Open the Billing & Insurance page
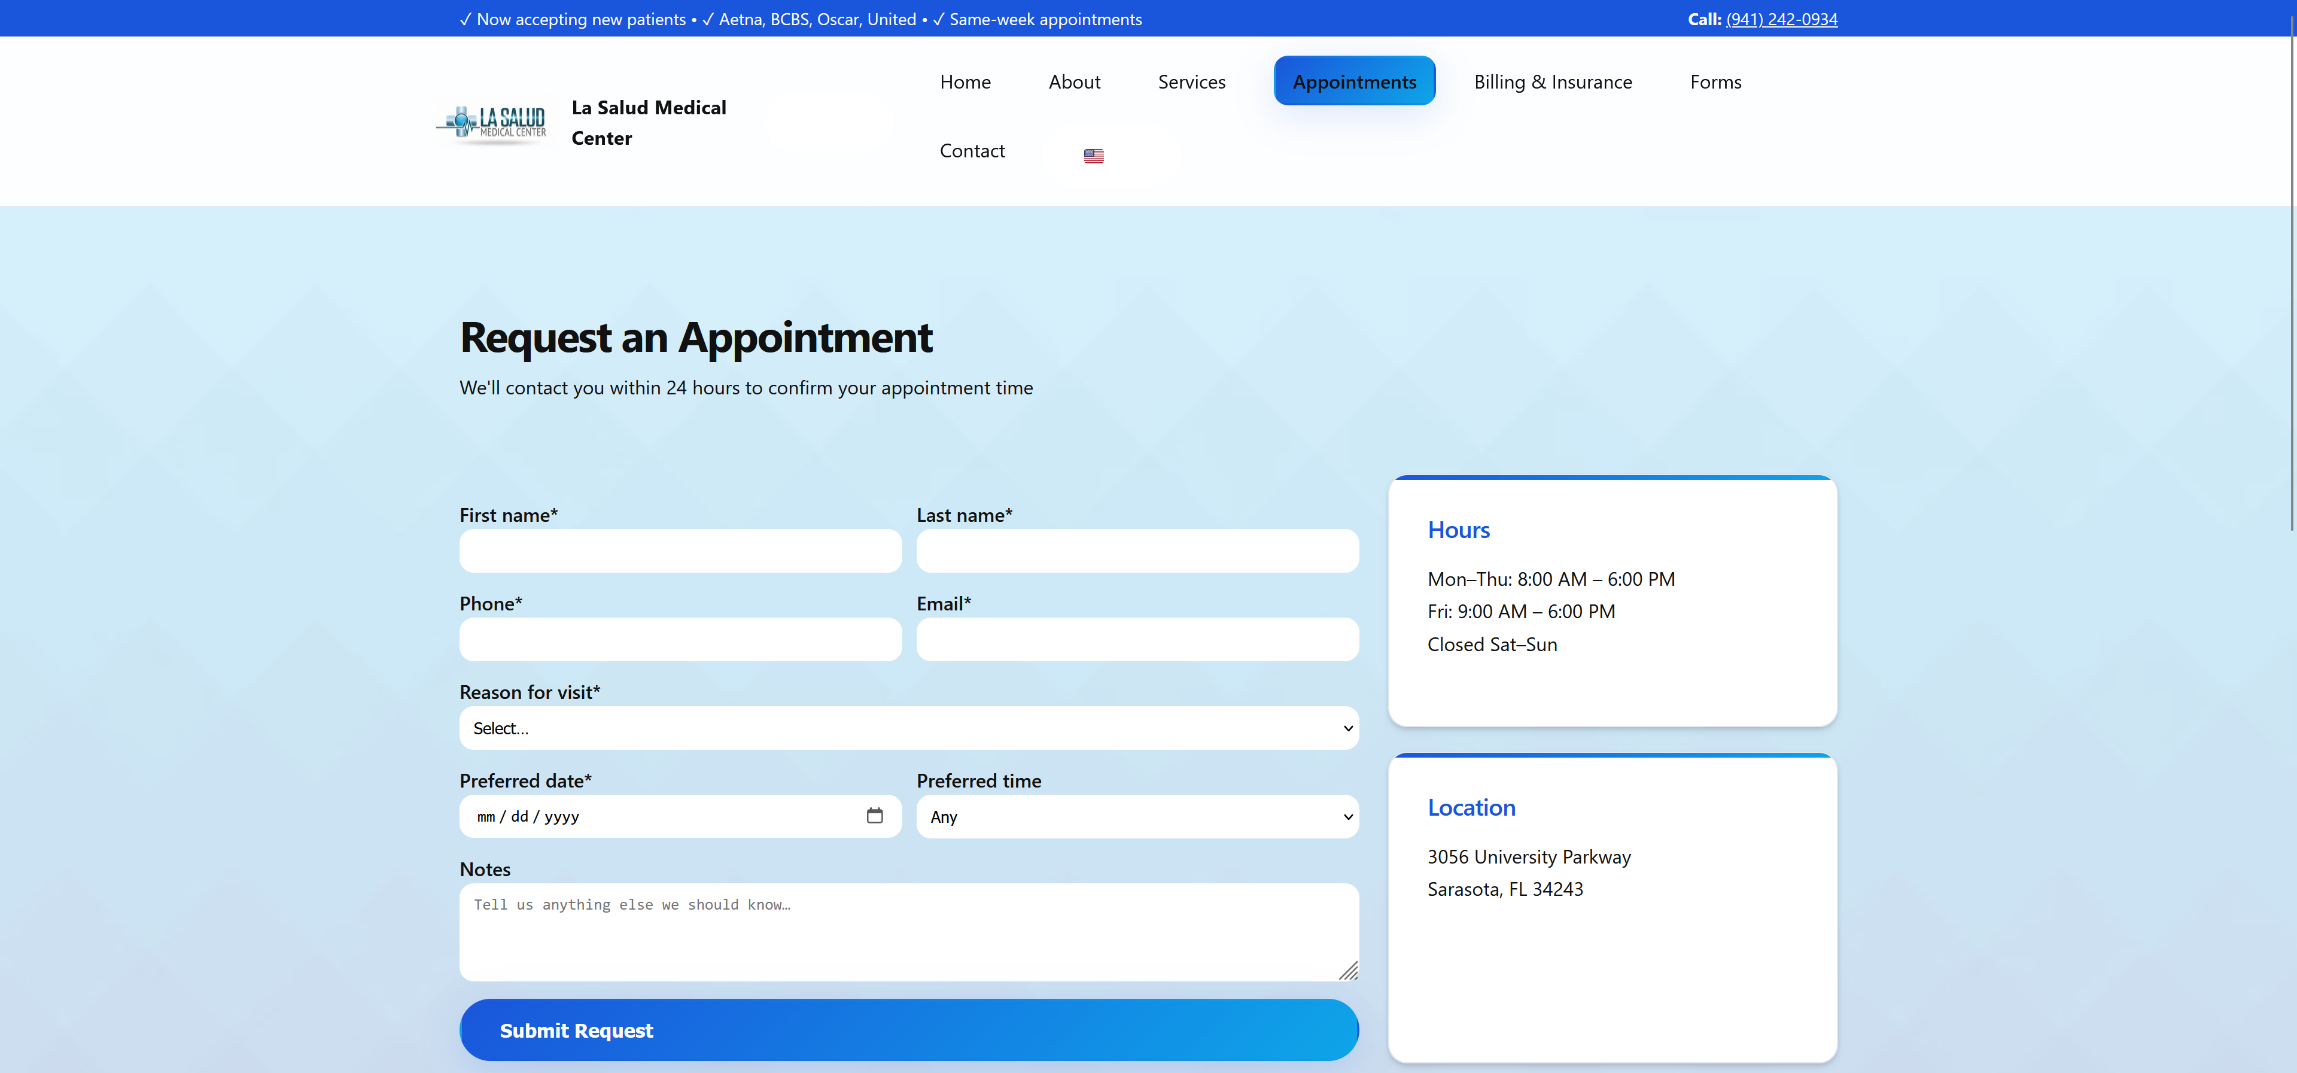 click(1553, 81)
